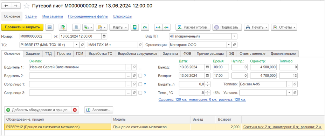Click the left dotted green arrow icon

click(158, 27)
